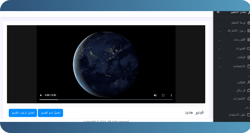Click the folder icon beside دليل الاستخدام
This screenshot has width=250, height=133.
click(248, 115)
